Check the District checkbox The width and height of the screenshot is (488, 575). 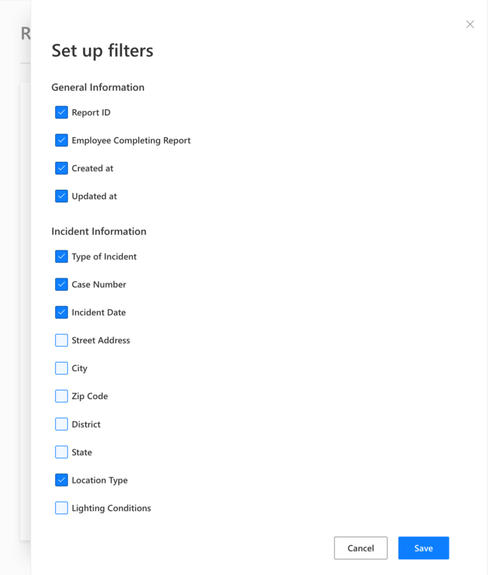click(x=61, y=424)
